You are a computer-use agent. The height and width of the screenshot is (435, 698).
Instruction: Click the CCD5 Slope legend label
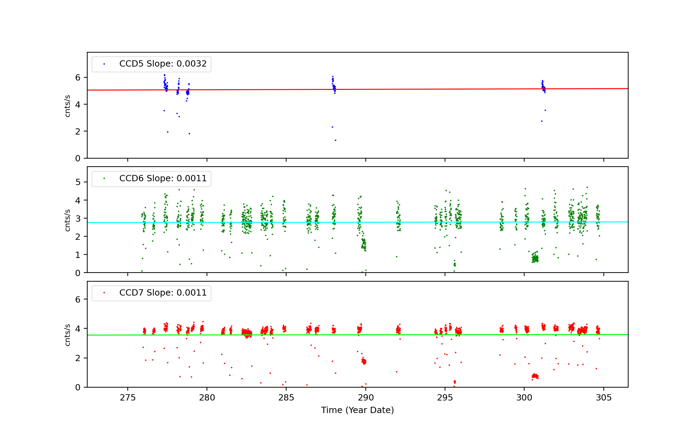pyautogui.click(x=163, y=64)
